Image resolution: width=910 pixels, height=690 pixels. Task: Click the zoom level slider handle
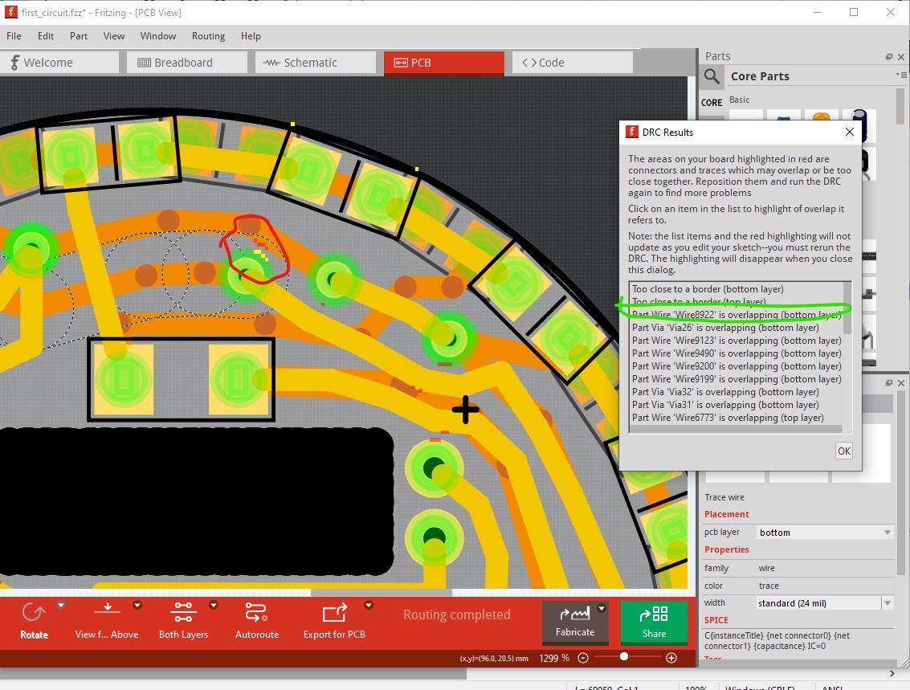[624, 657]
